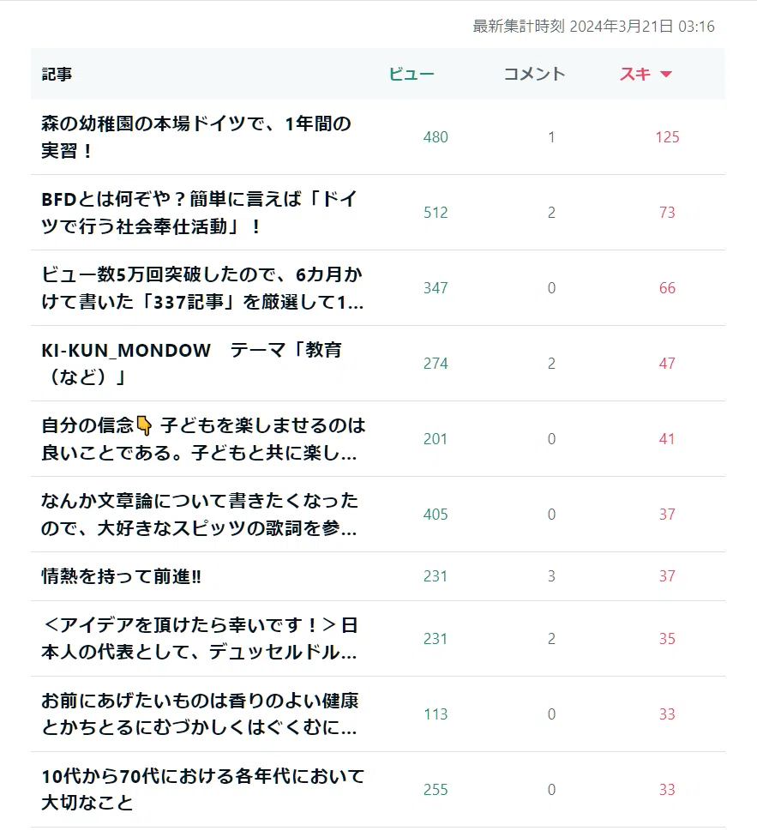This screenshot has width=757, height=831.
Task: Open article BFDとは何ぞや
Action: (199, 213)
